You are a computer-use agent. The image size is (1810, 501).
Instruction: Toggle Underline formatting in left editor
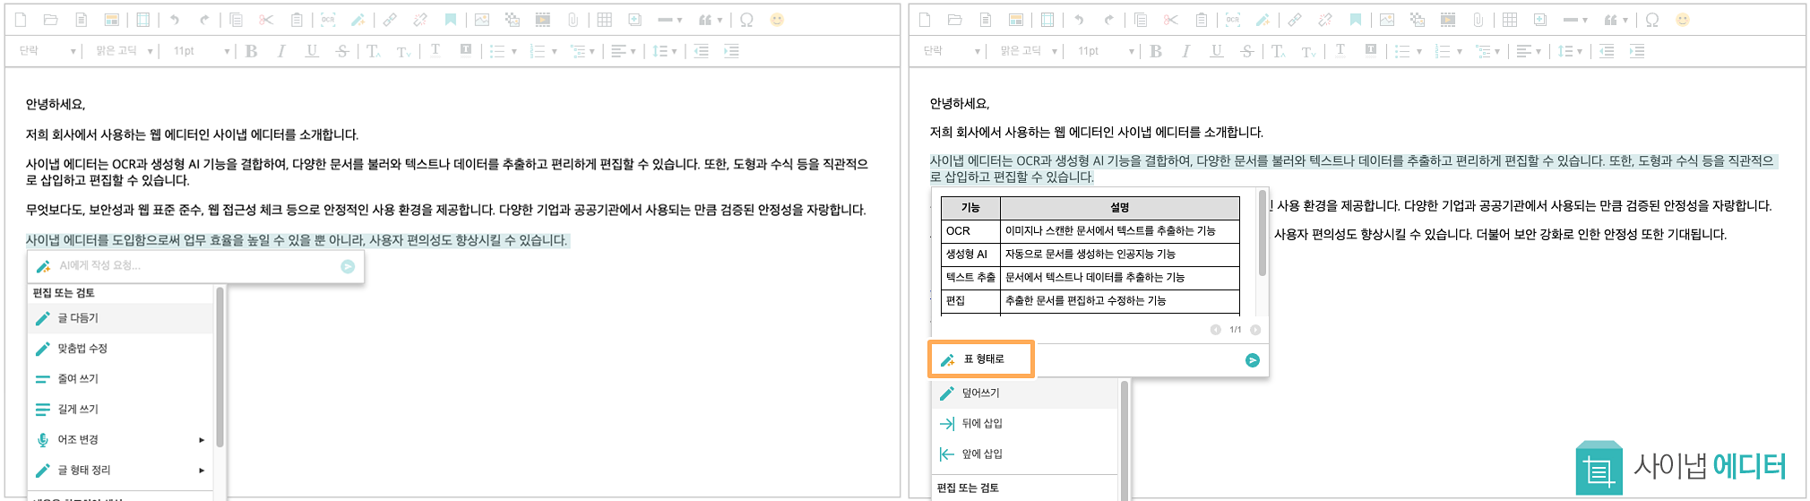tap(312, 51)
